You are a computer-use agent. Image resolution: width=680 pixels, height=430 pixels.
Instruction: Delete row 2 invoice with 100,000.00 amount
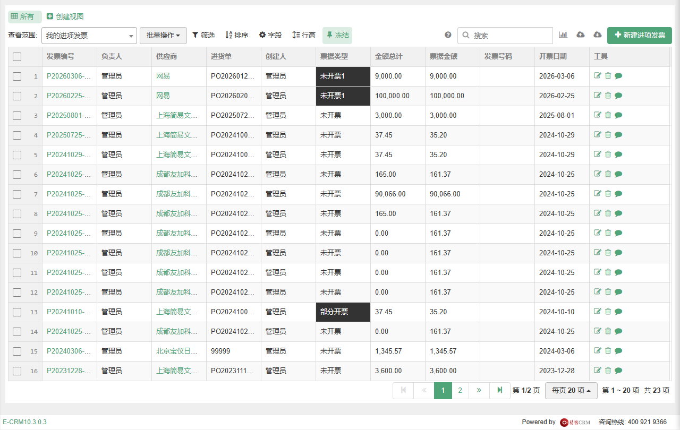(608, 96)
